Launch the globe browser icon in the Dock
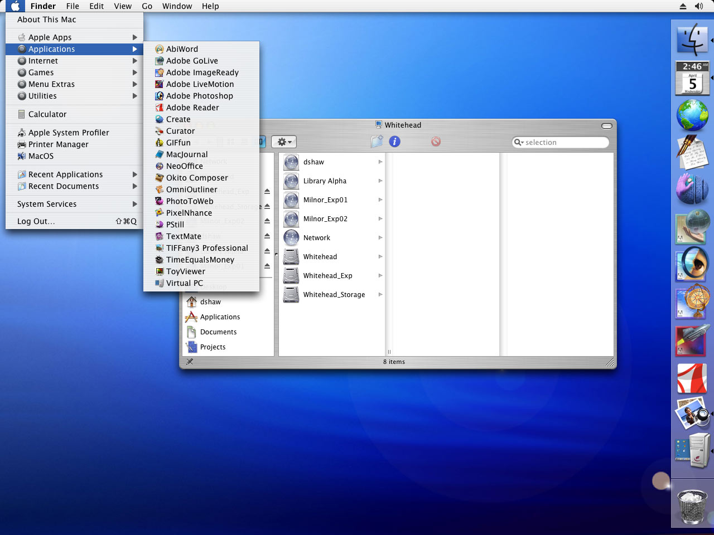This screenshot has width=714, height=535. [x=692, y=115]
